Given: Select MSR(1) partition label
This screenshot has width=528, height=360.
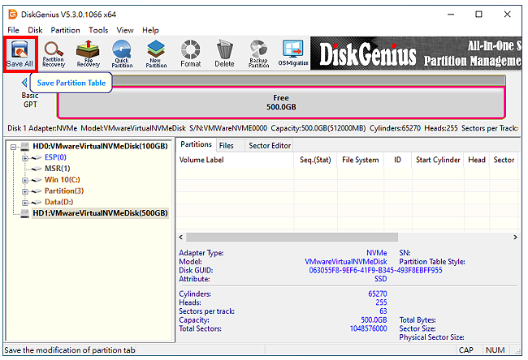Looking at the screenshot, I should [x=58, y=169].
